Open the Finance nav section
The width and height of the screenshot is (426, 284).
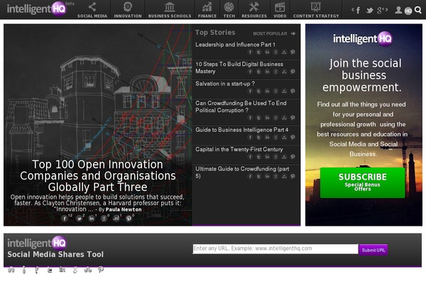[207, 10]
